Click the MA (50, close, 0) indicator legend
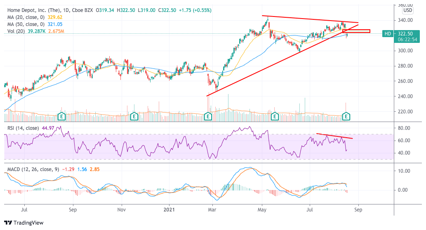This screenshot has height=230, width=426. (x=26, y=24)
